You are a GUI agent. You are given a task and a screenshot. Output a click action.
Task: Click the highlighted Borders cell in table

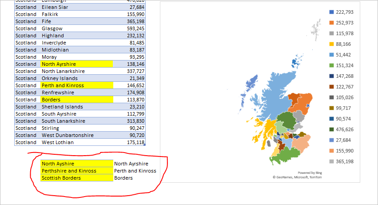pos(77,100)
